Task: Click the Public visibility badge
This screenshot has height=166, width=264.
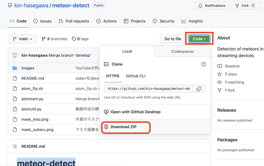Action: [x=99, y=5]
